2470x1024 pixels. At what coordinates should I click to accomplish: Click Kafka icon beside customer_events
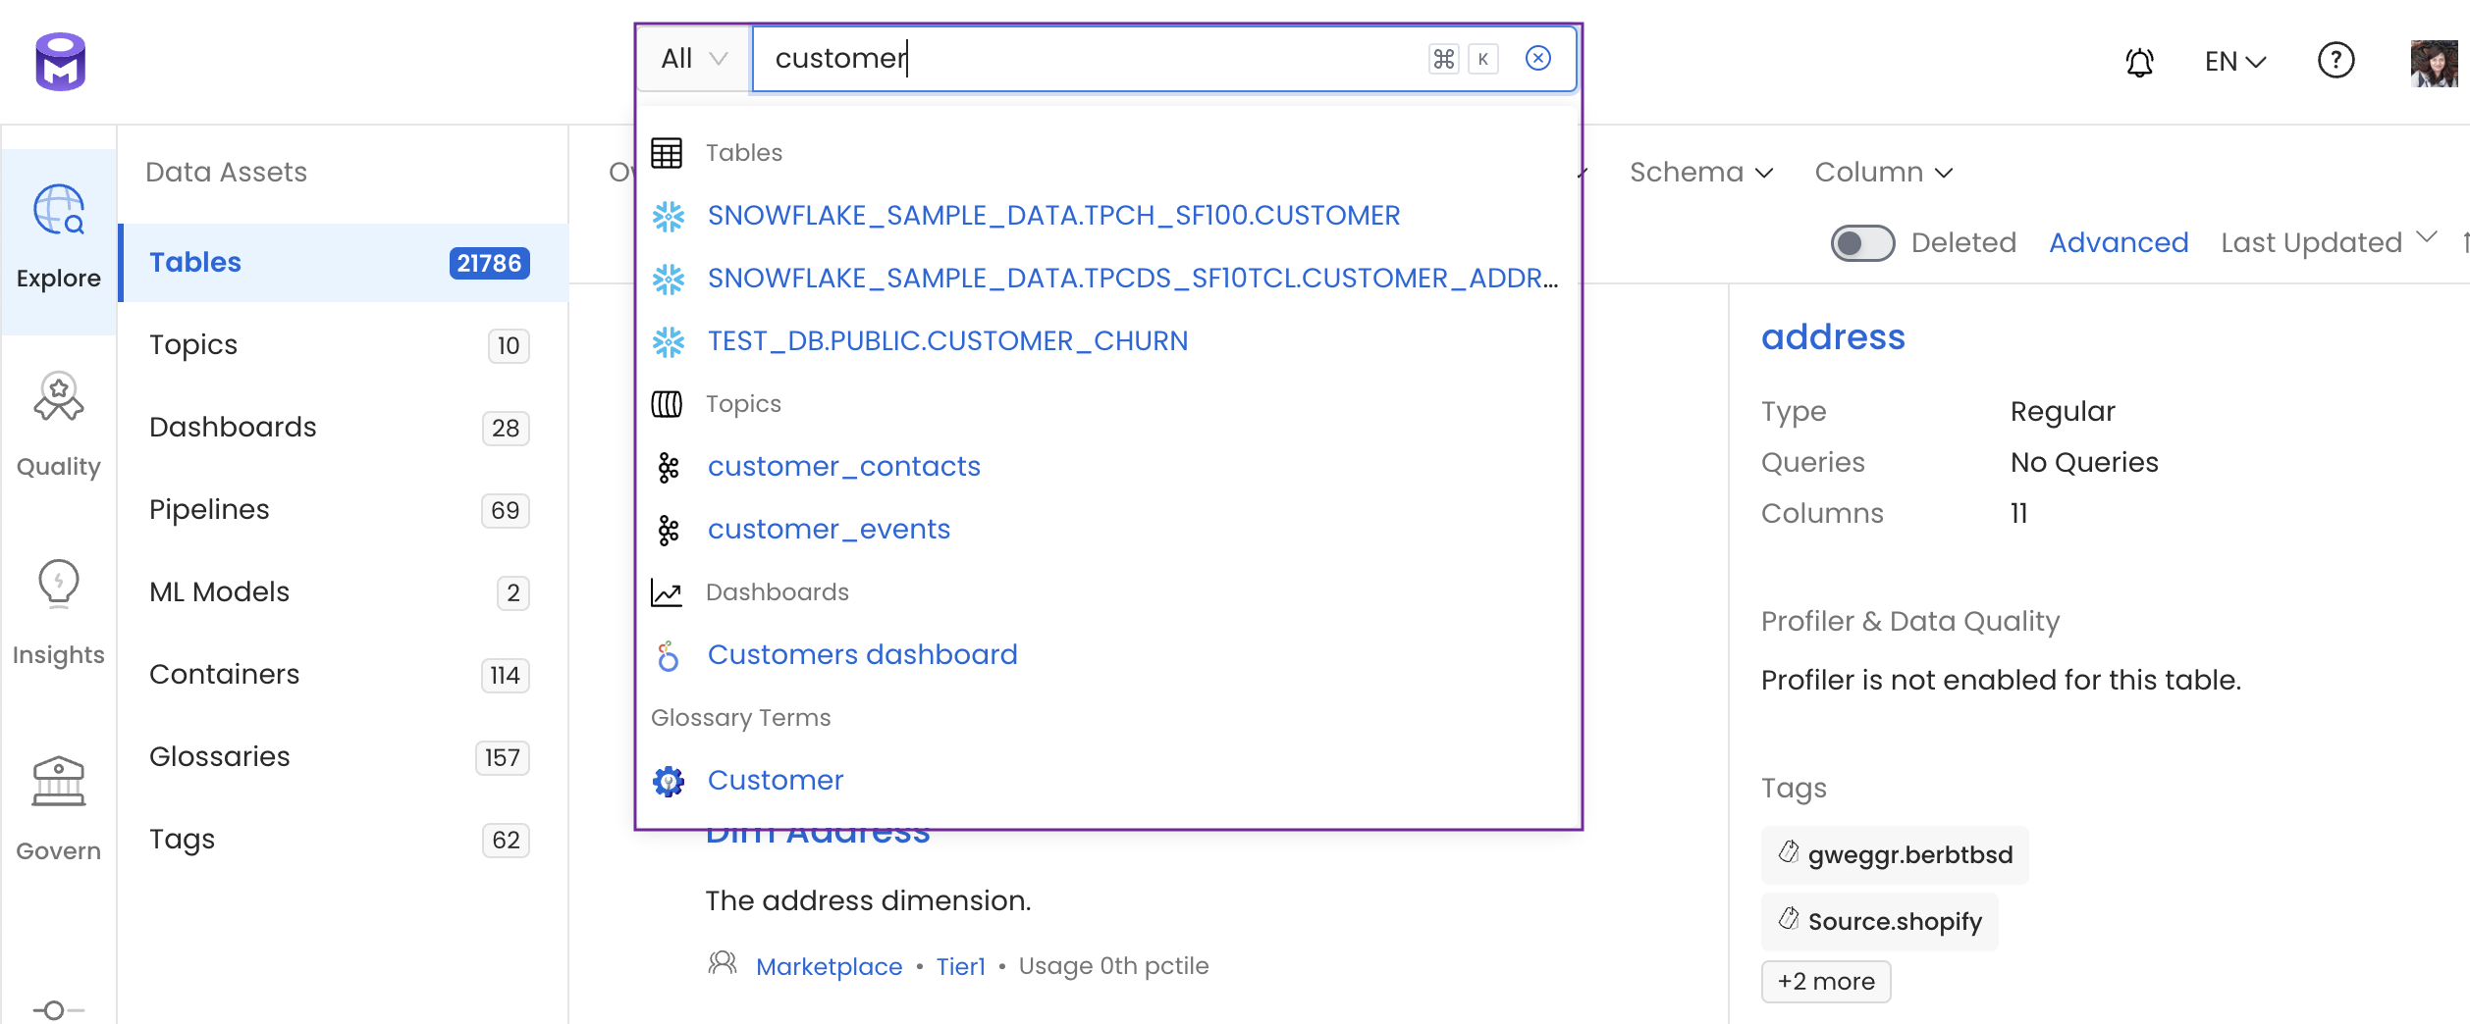tap(669, 530)
